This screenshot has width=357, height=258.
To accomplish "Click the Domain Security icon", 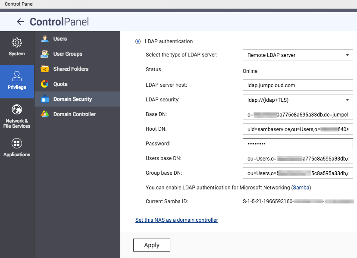I will tap(45, 99).
